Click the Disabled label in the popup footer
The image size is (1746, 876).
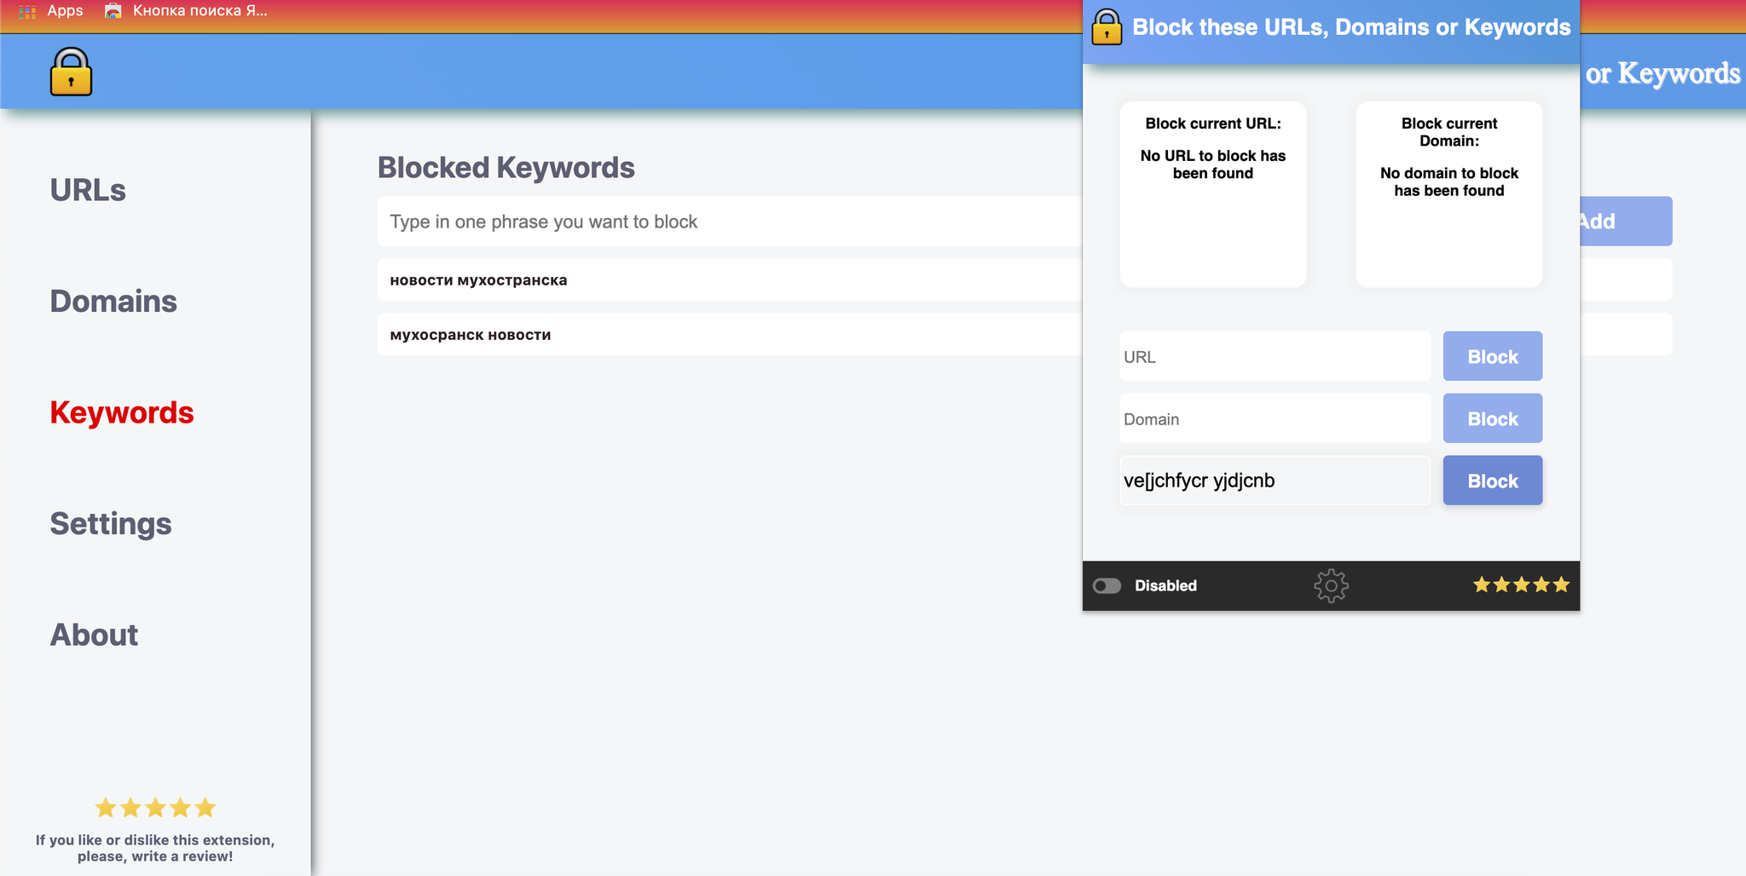1165,585
